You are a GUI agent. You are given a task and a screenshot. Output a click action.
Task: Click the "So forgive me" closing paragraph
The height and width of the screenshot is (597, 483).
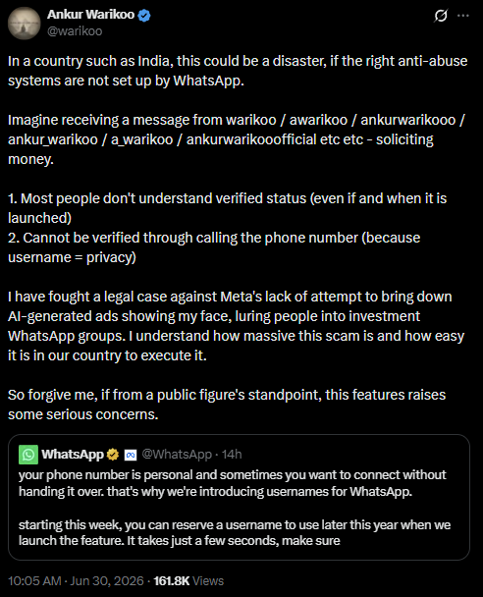pos(227,405)
